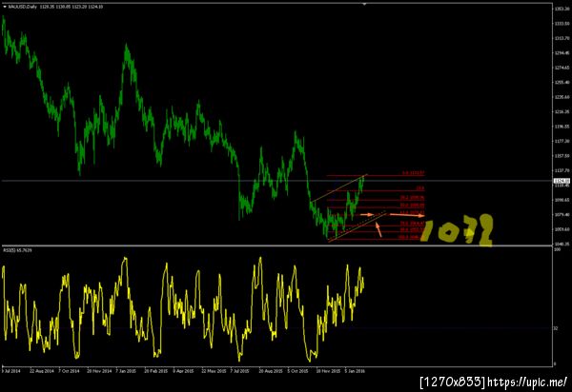572x392 pixels.
Task: Click the 7 Jul 2015 date label
Action: coord(239,371)
